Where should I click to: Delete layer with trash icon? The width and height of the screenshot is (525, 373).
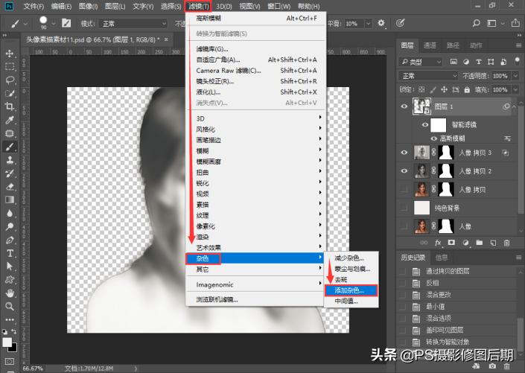(506, 243)
